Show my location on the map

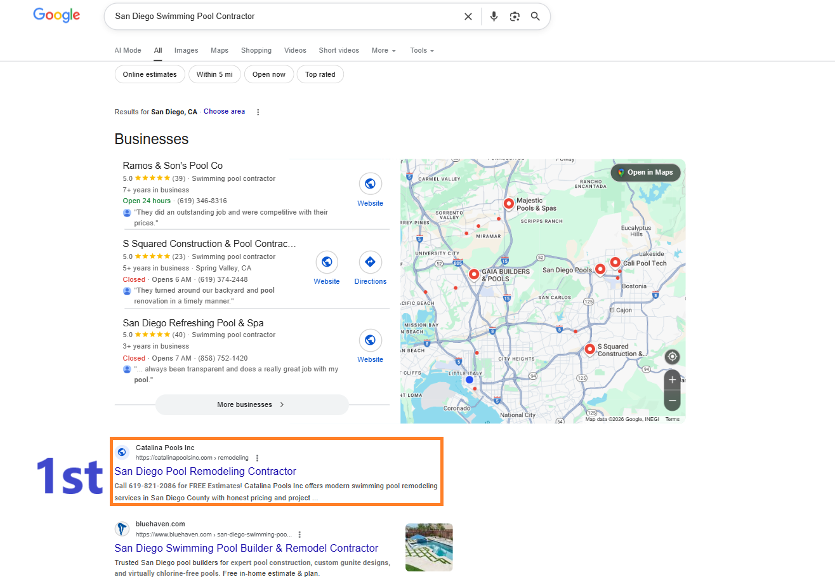pos(673,357)
